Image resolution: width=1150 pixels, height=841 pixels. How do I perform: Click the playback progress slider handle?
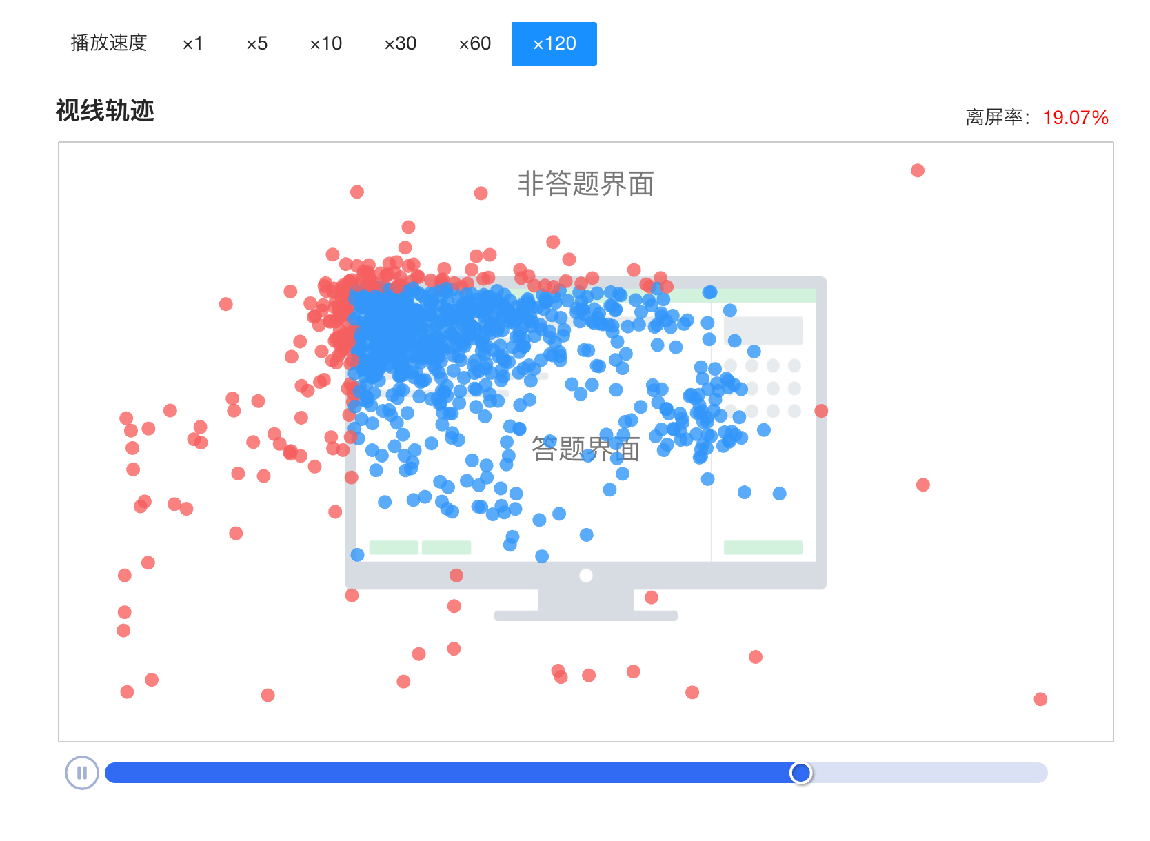[800, 773]
